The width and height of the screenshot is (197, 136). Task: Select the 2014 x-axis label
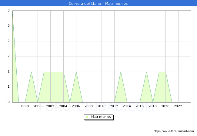127,106
